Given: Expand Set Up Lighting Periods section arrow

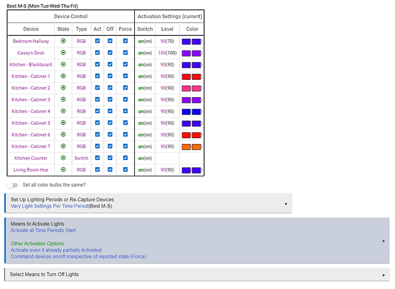Looking at the screenshot, I should pyautogui.click(x=286, y=203).
